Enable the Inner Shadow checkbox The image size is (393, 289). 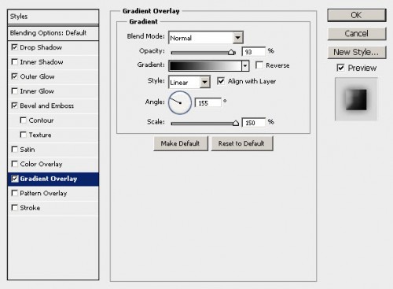[15, 62]
